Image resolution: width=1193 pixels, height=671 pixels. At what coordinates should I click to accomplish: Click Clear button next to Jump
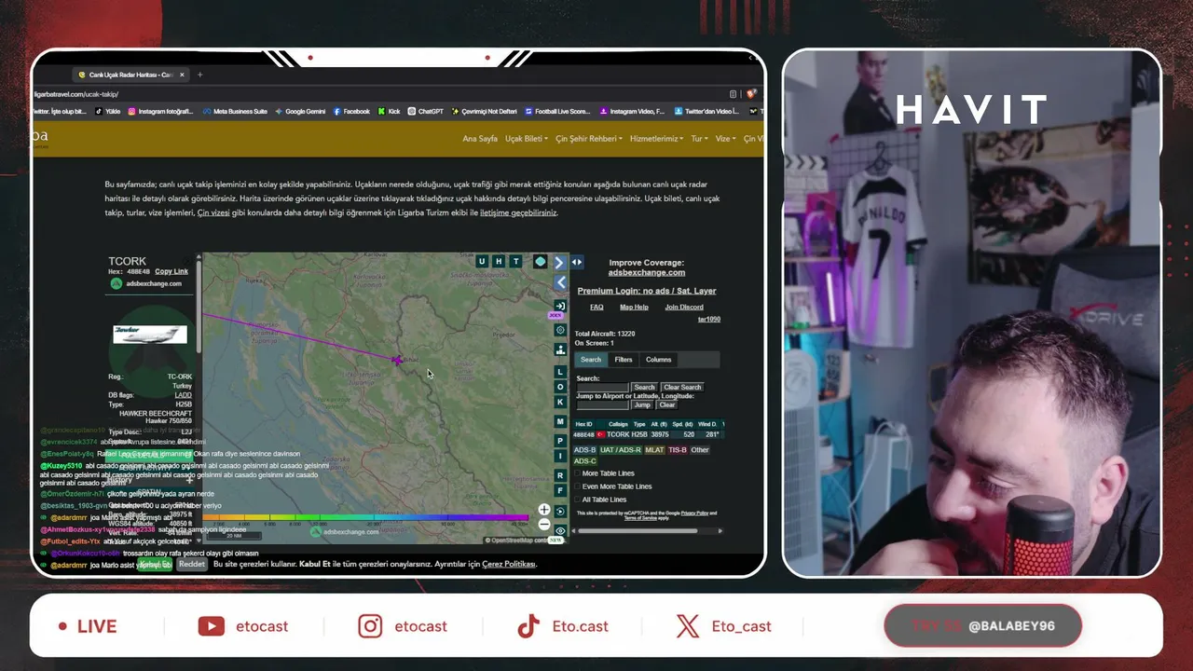tap(667, 405)
